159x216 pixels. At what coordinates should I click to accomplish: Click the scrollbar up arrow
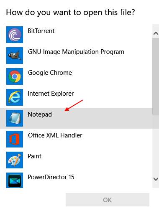click(156, 33)
